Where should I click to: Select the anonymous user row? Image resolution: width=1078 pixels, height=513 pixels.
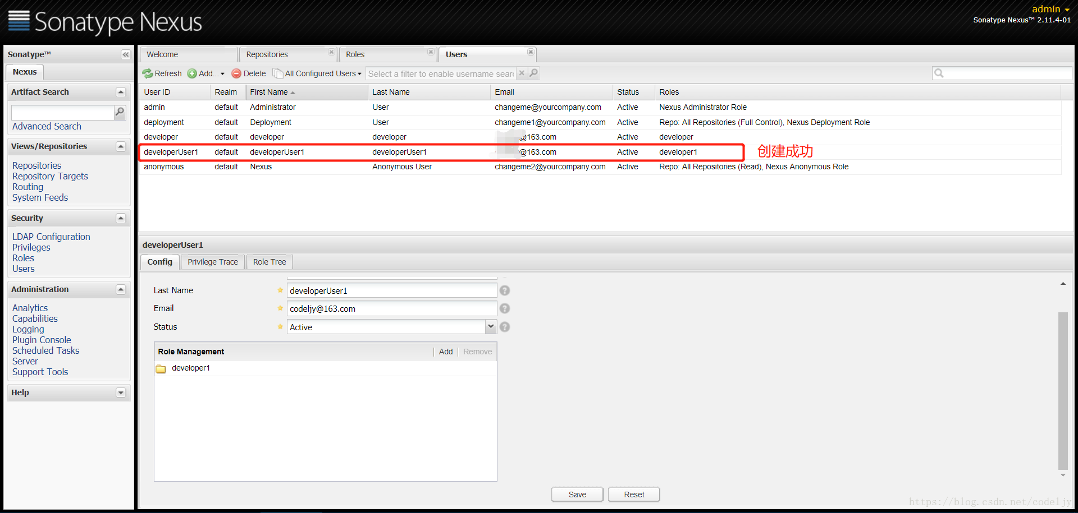click(x=600, y=167)
